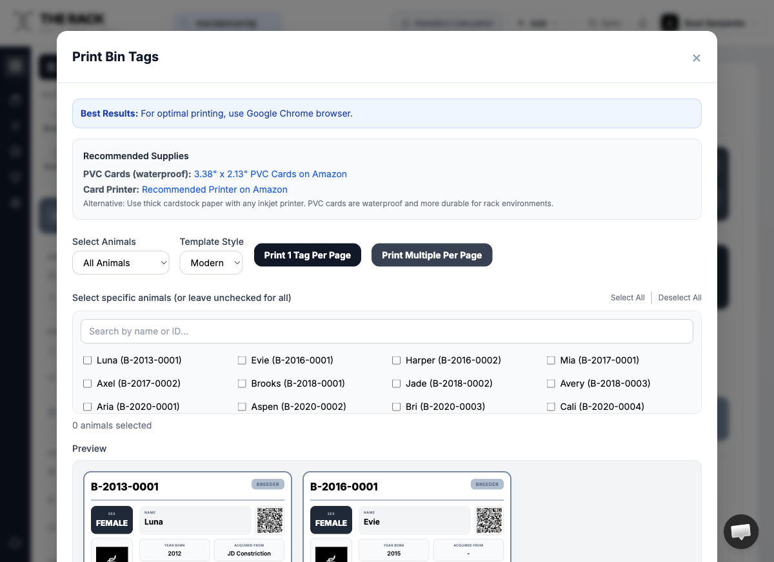774x562 pixels.
Task: Click the FEMALE sex box on Luna's tag
Action: pos(112,520)
